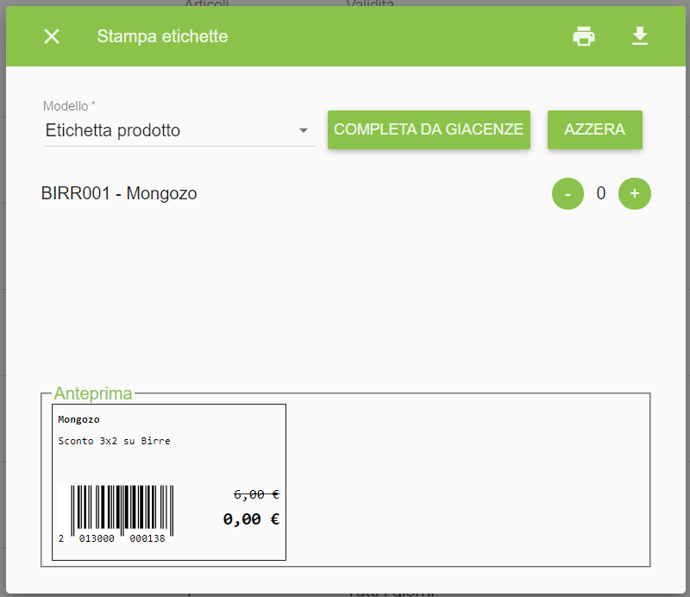Click the printer icon to print labels

(584, 36)
